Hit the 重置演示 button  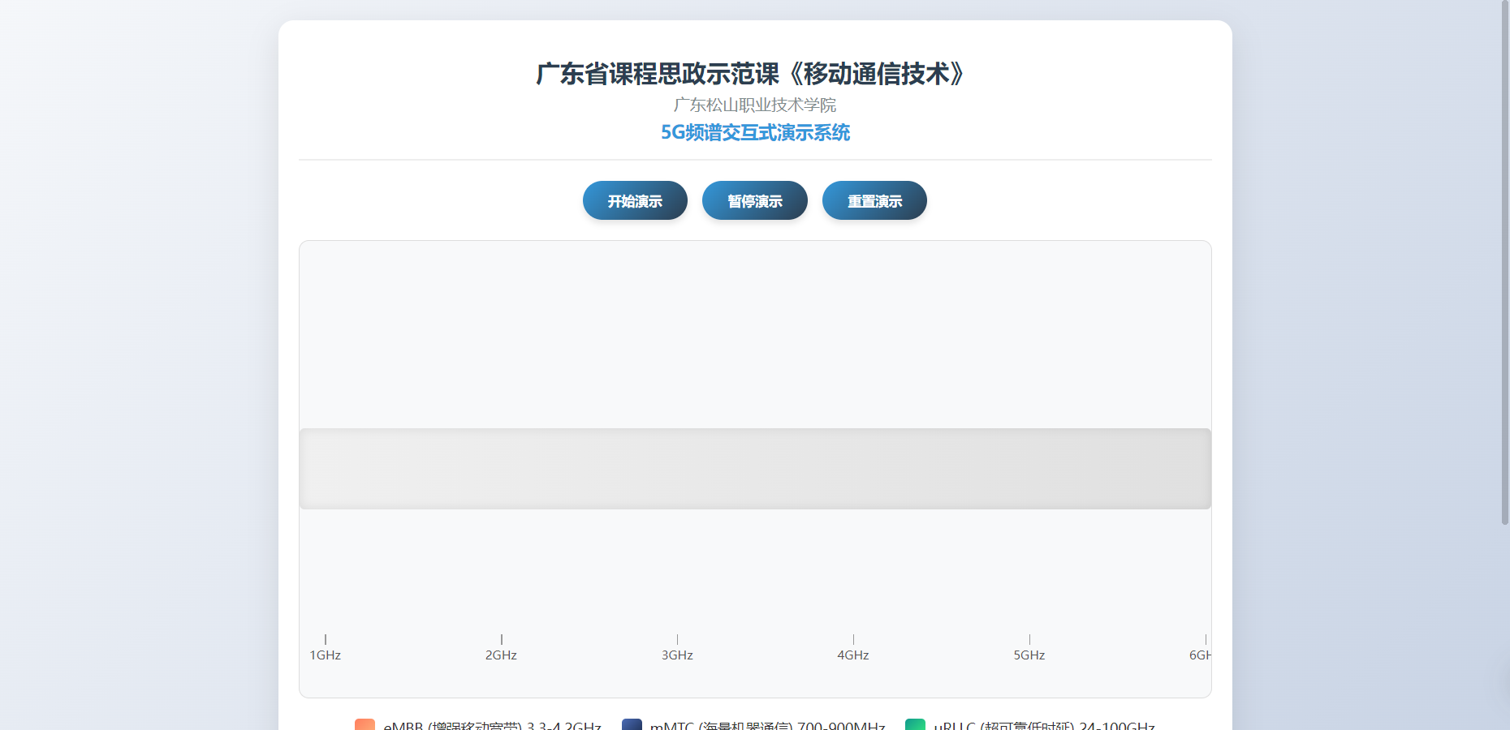(x=874, y=200)
